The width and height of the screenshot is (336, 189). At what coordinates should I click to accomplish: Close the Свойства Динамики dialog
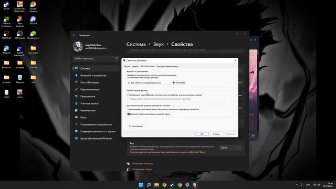(x=235, y=60)
